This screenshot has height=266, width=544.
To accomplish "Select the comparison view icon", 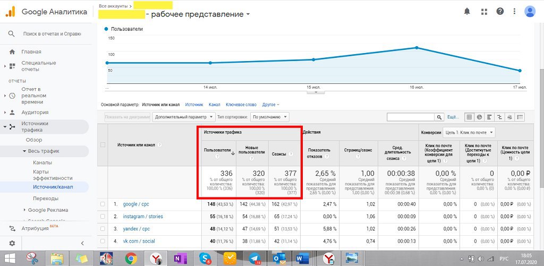I will point(499,117).
